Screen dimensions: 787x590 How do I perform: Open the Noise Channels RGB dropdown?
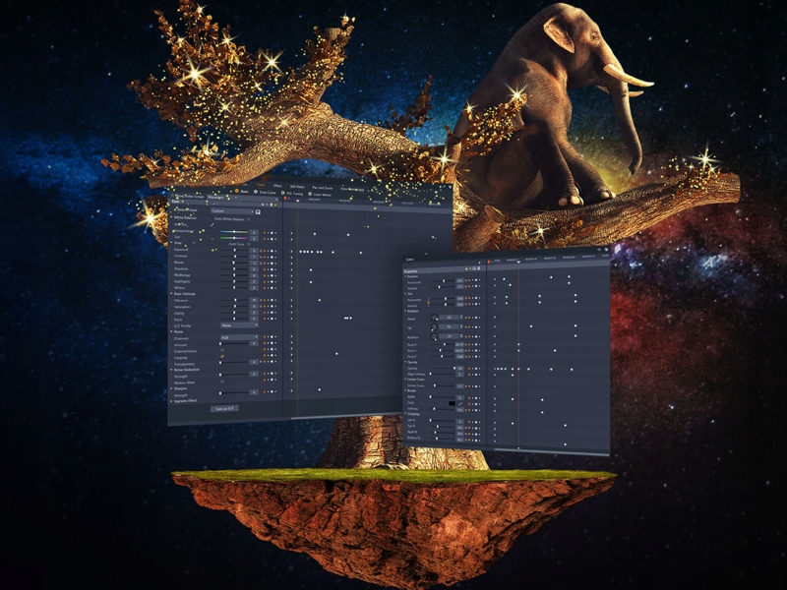[x=239, y=337]
